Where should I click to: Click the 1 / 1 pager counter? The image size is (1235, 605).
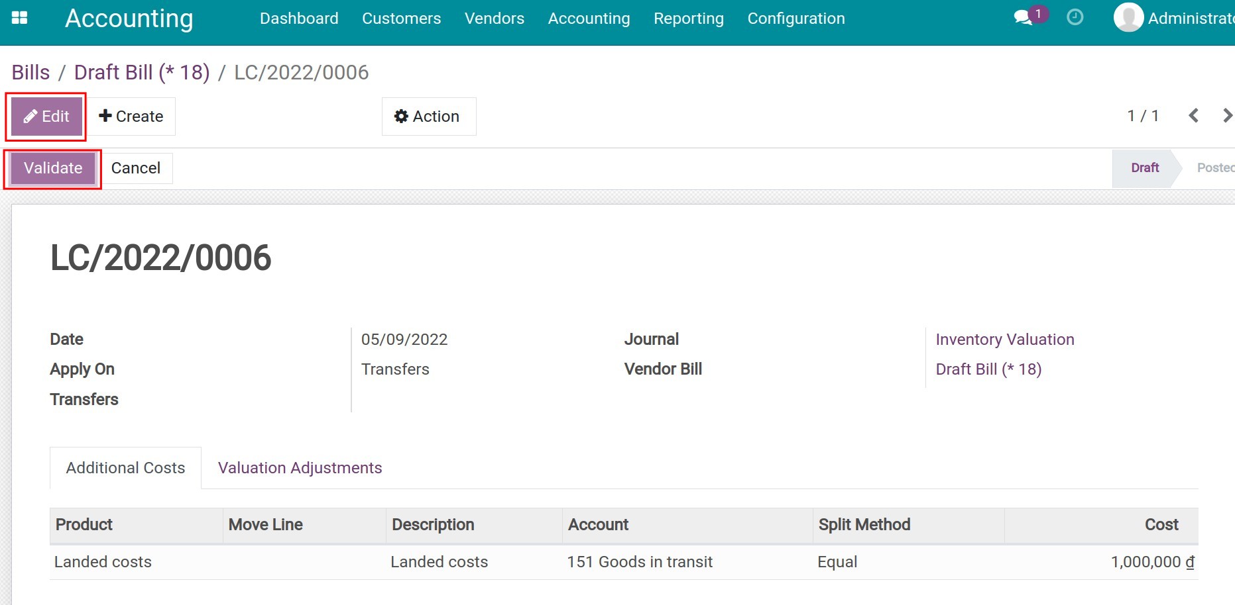pos(1143,116)
